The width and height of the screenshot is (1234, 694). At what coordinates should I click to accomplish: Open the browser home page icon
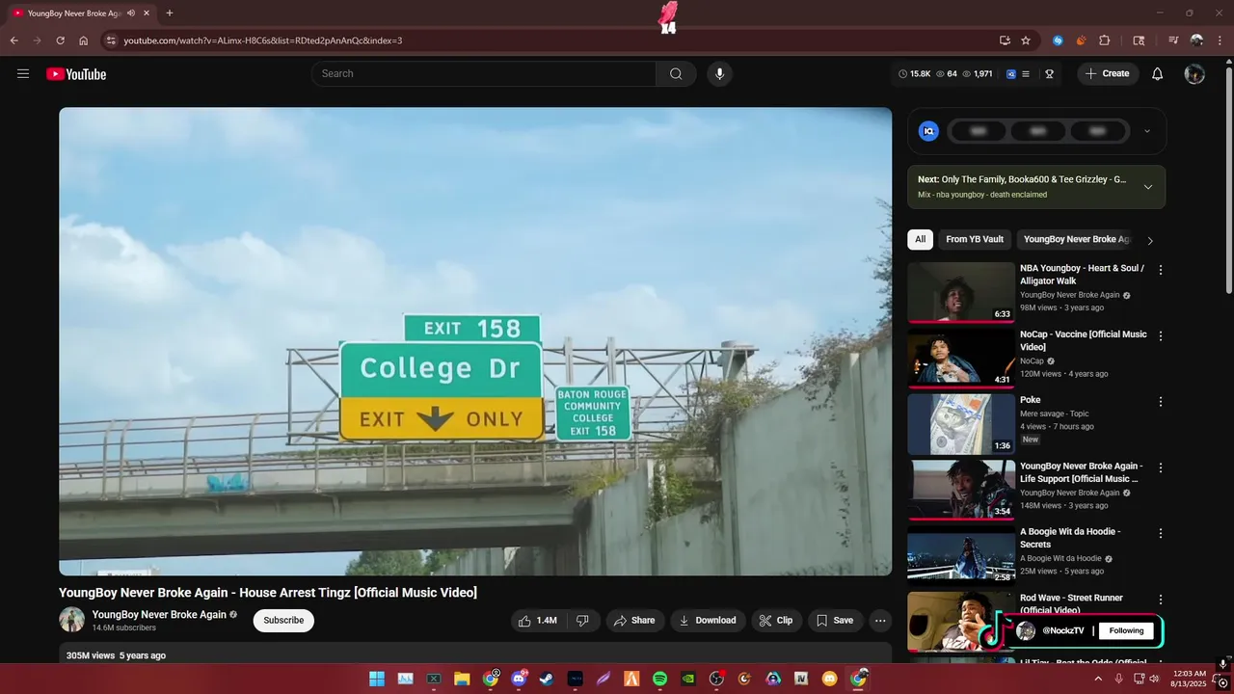[84, 40]
